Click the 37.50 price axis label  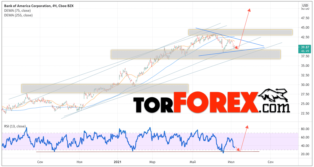pos(305,56)
